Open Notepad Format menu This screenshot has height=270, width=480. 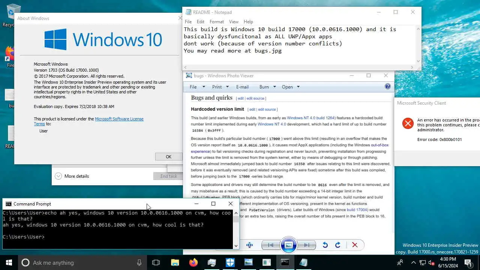217,22
